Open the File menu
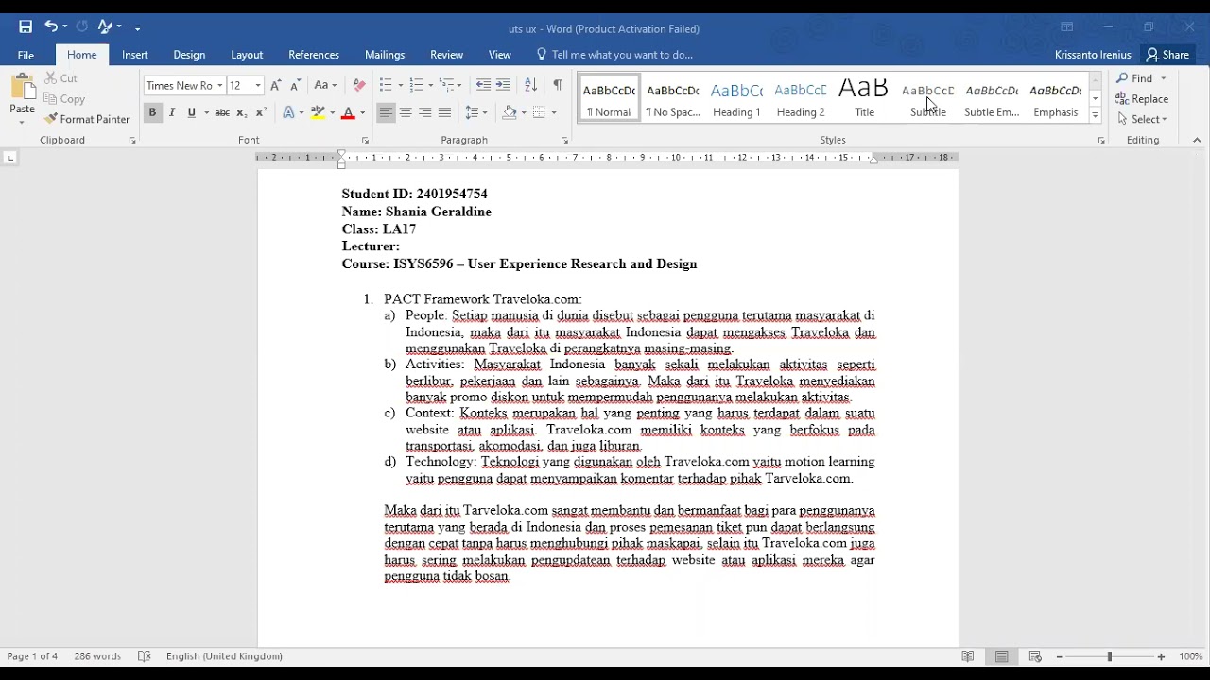 pos(26,55)
